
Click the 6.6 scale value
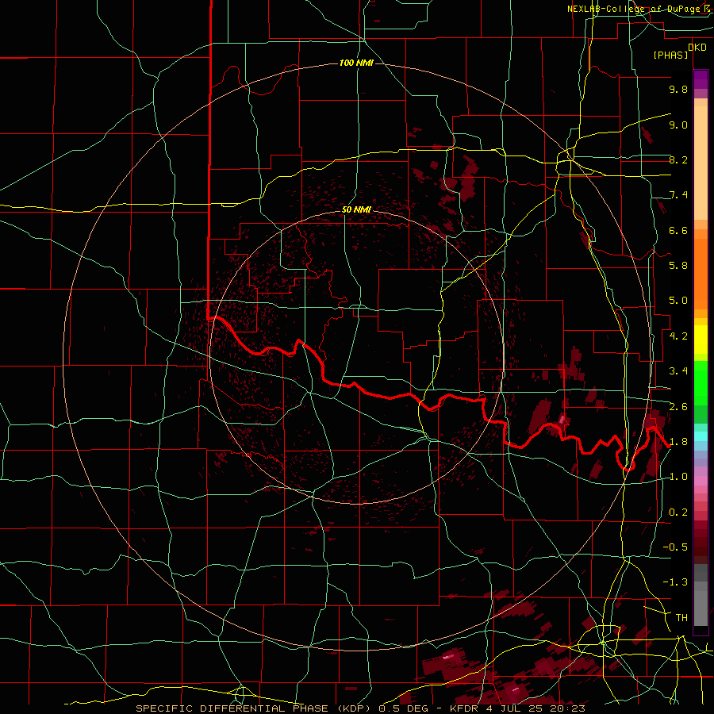678,230
